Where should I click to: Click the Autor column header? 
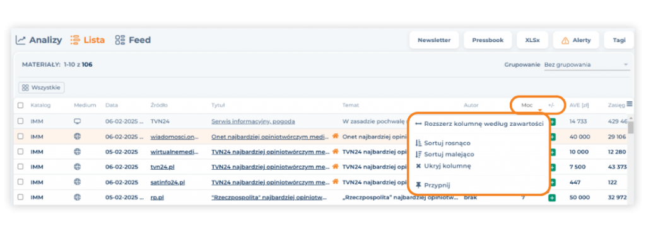(471, 106)
